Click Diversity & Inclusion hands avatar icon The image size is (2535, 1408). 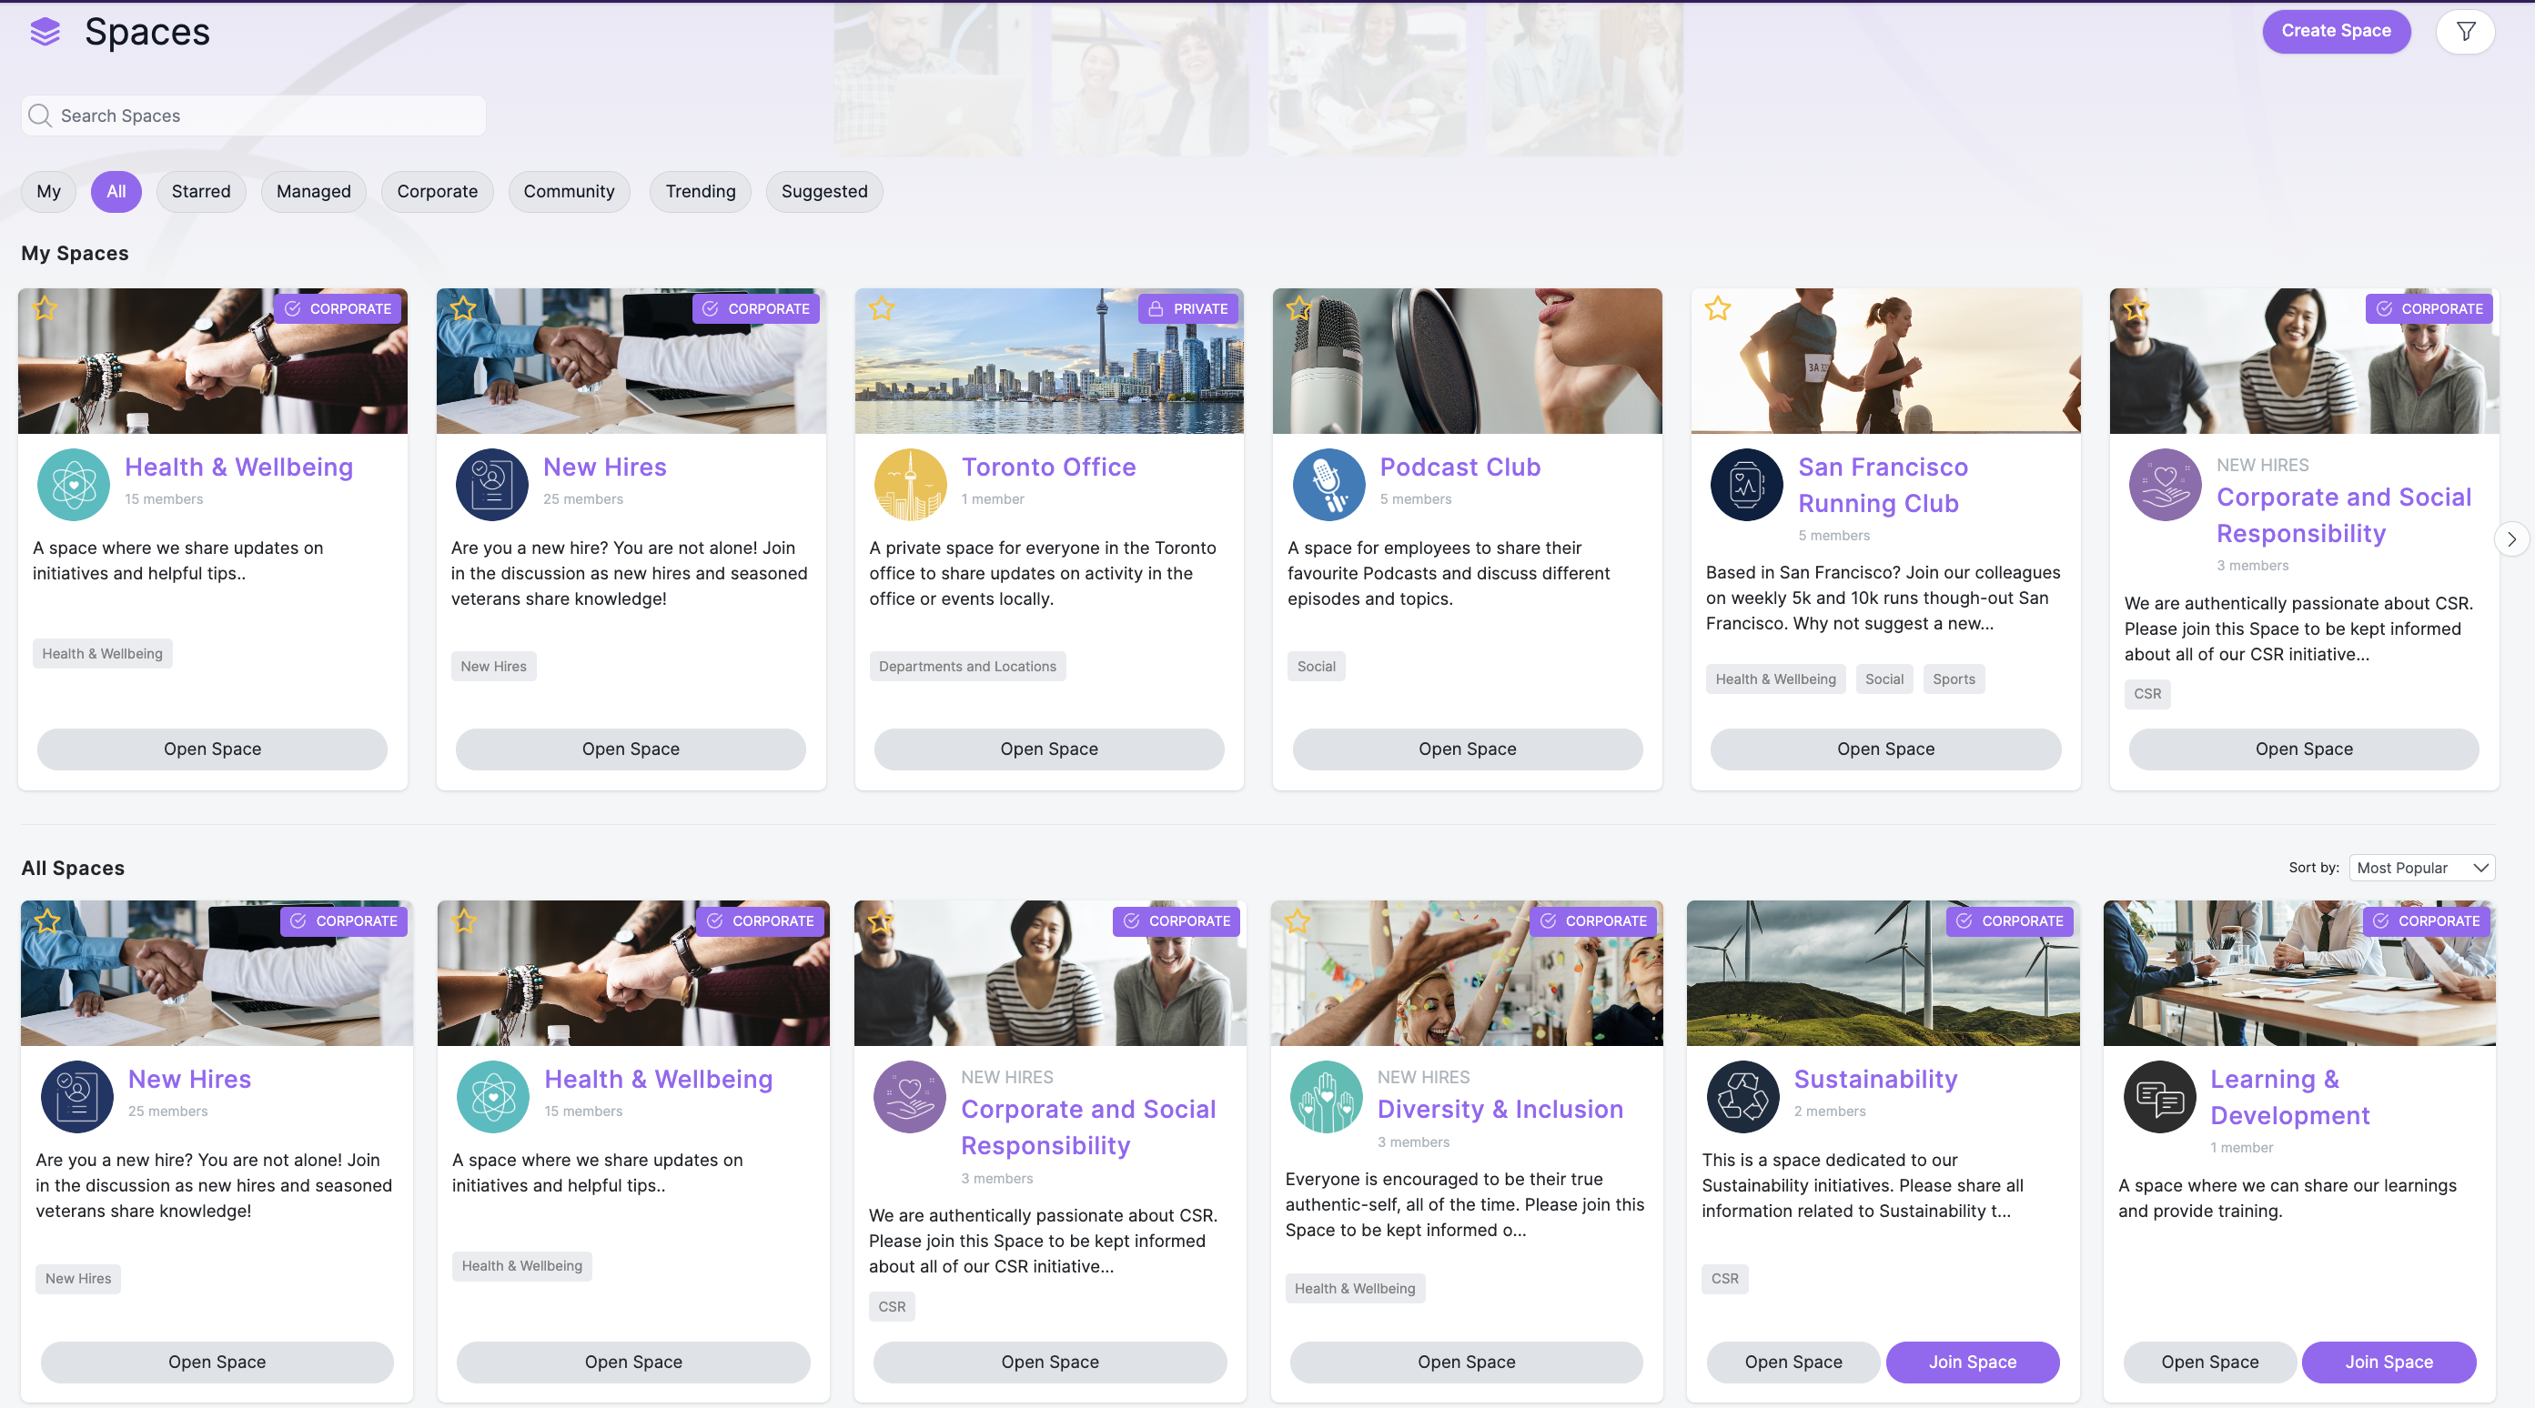(x=1326, y=1096)
